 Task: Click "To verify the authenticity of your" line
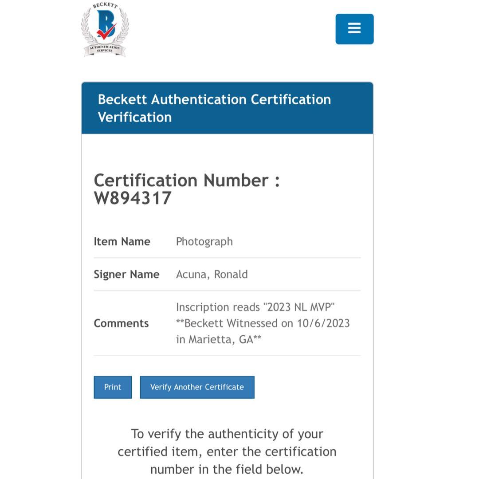coord(227,433)
